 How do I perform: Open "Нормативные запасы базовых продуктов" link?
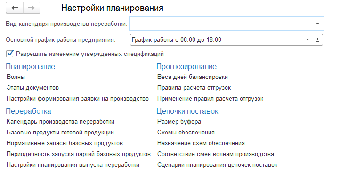65,143
